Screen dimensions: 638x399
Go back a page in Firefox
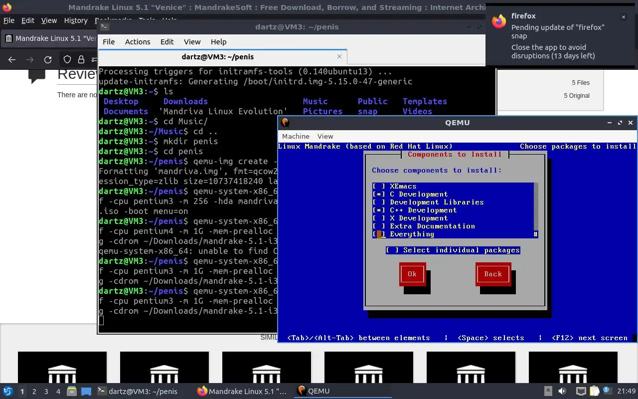pos(12,60)
